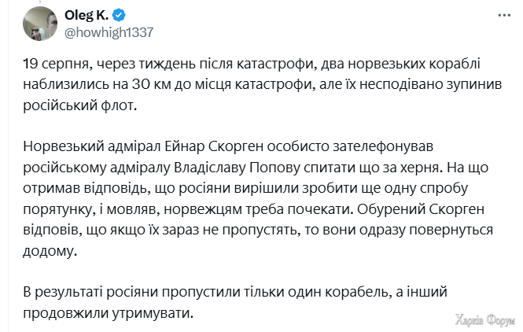This screenshot has height=332, width=523.
Task: Click the vertical thread line at left edge
Action: pos(9,166)
